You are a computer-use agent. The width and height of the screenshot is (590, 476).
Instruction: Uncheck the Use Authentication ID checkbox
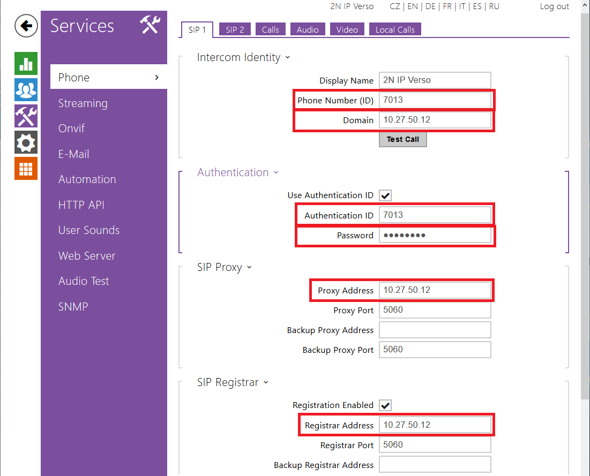click(385, 195)
